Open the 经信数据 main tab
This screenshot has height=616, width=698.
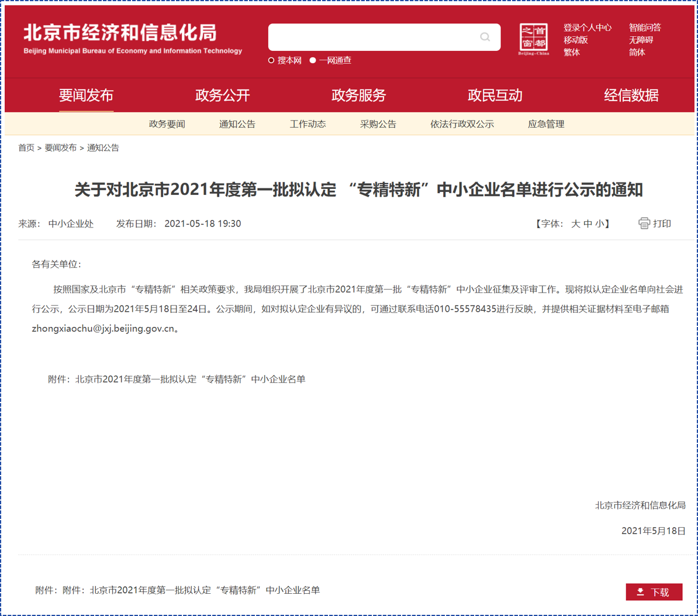[631, 95]
